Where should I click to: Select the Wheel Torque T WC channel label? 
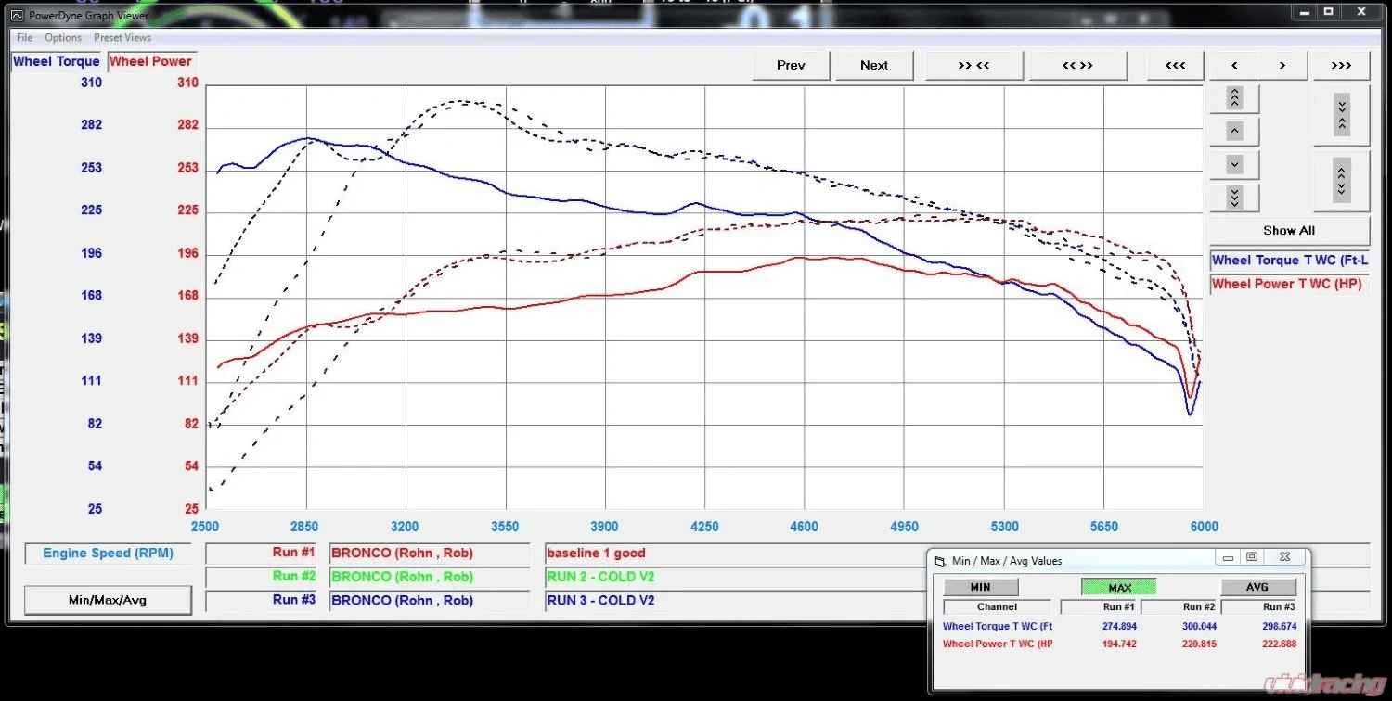(x=1288, y=261)
